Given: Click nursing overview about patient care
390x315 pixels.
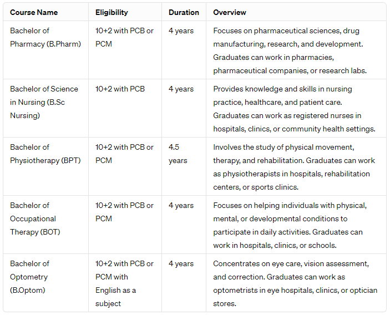Looking at the screenshot, I should 294,109.
